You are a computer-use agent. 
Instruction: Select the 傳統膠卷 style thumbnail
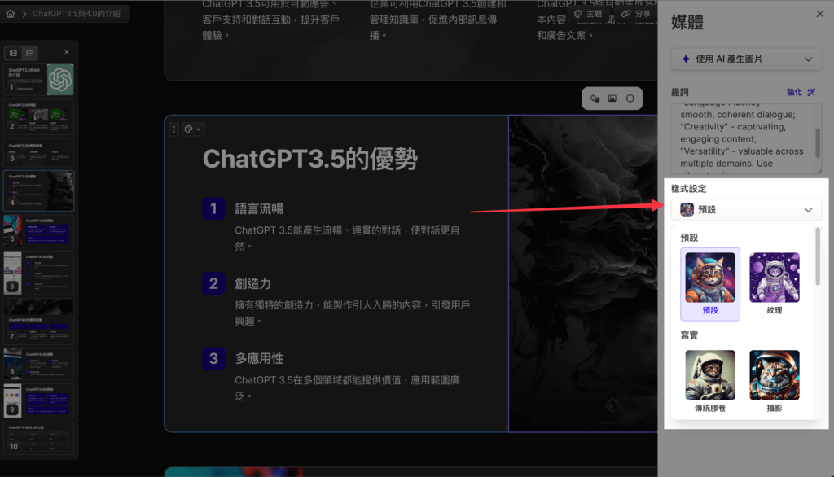709,374
